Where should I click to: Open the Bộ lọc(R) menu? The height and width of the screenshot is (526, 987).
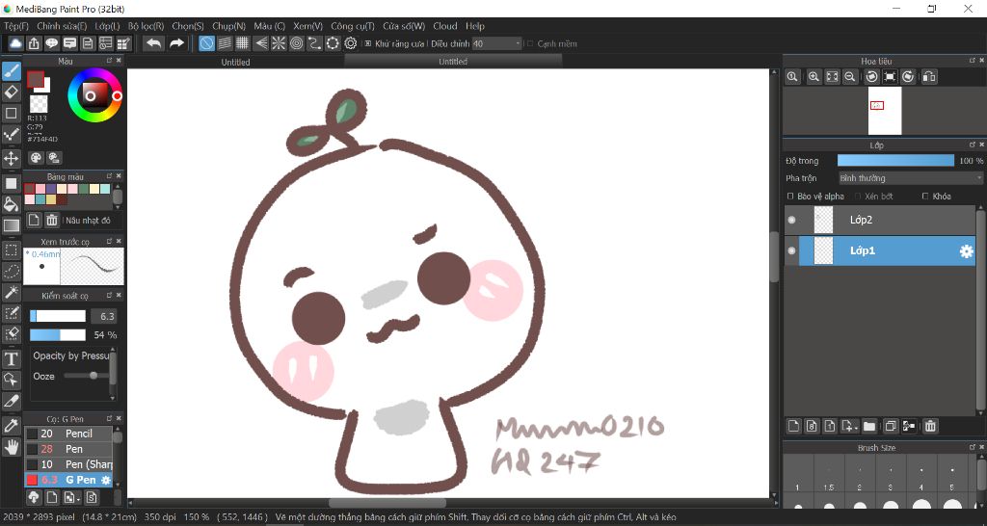[147, 26]
